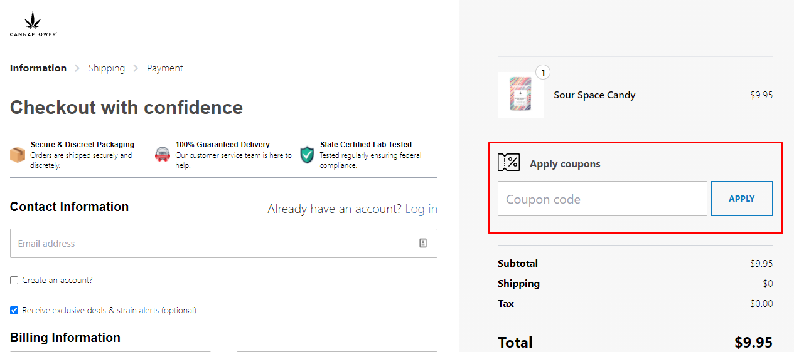Go to the Payment breadcrumb step
Viewport: 794px width, 352px height.
click(x=165, y=68)
